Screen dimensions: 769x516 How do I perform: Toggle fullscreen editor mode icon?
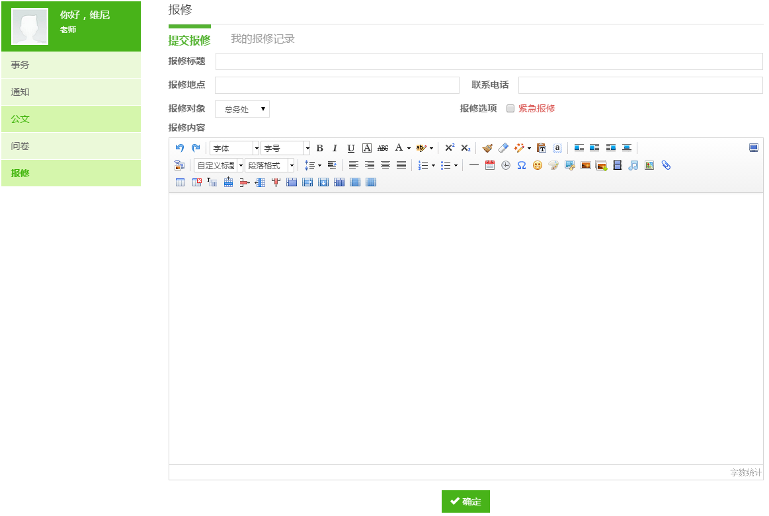[x=754, y=148]
